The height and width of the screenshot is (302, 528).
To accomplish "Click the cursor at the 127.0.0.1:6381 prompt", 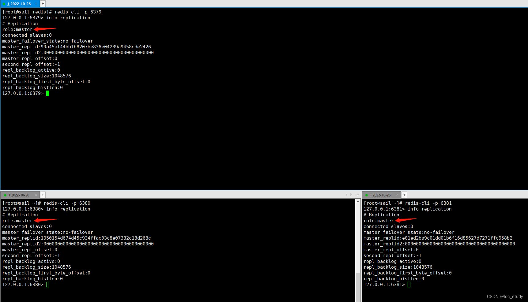I will pyautogui.click(x=409, y=285).
